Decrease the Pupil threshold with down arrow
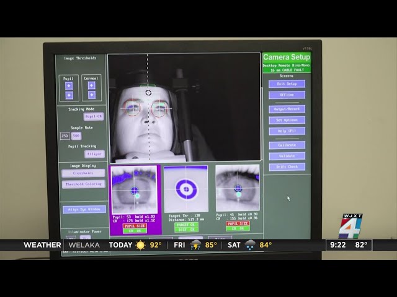397x297 pixels. click(69, 95)
